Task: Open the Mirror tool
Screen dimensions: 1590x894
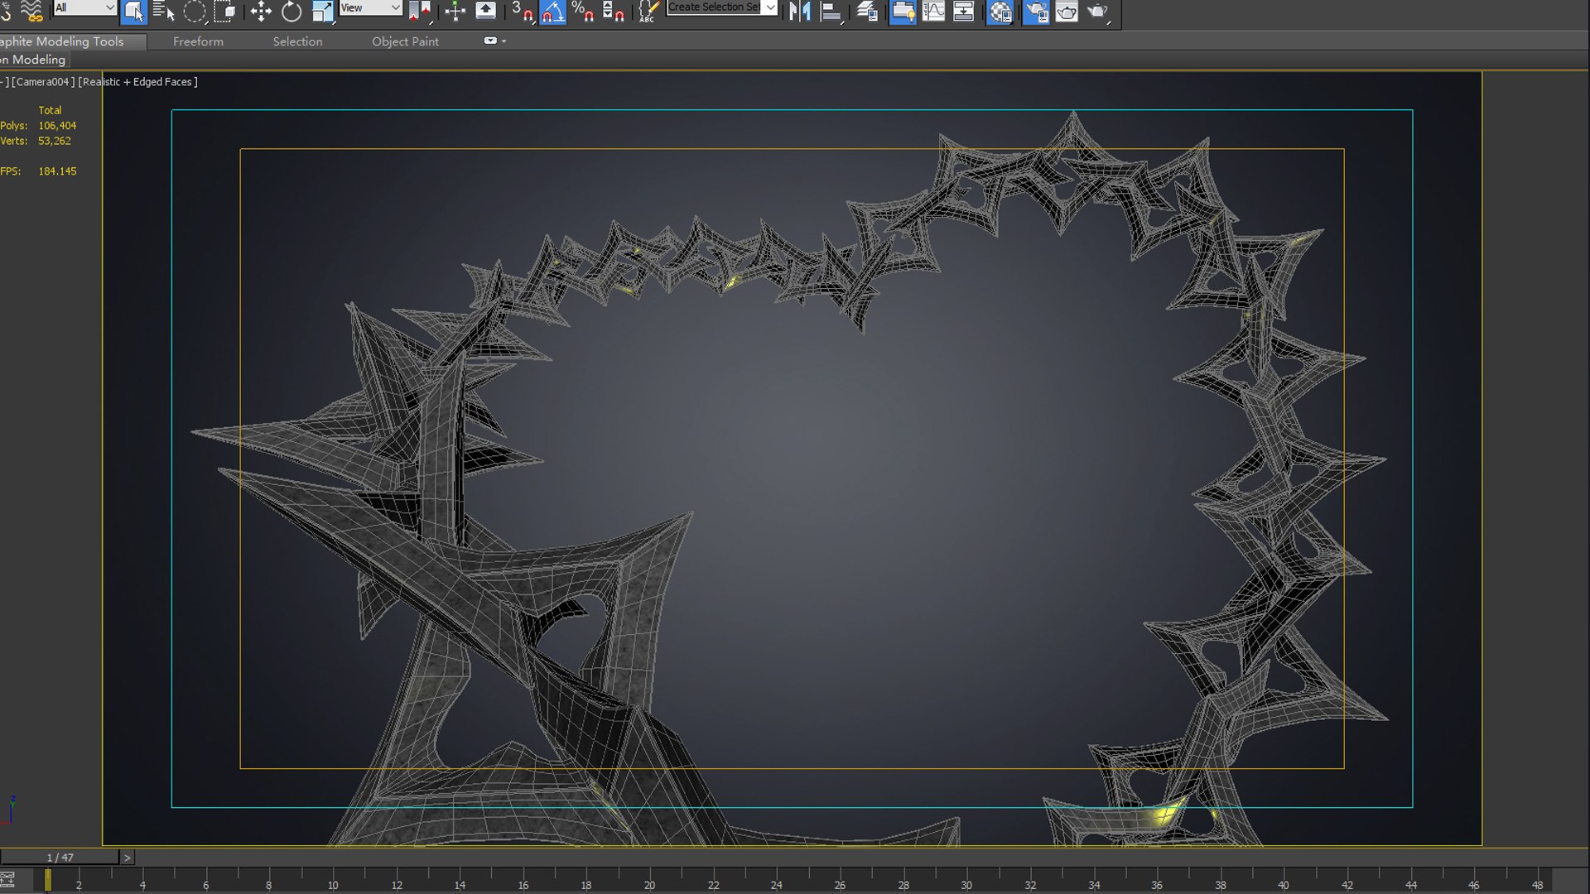Action: click(800, 11)
